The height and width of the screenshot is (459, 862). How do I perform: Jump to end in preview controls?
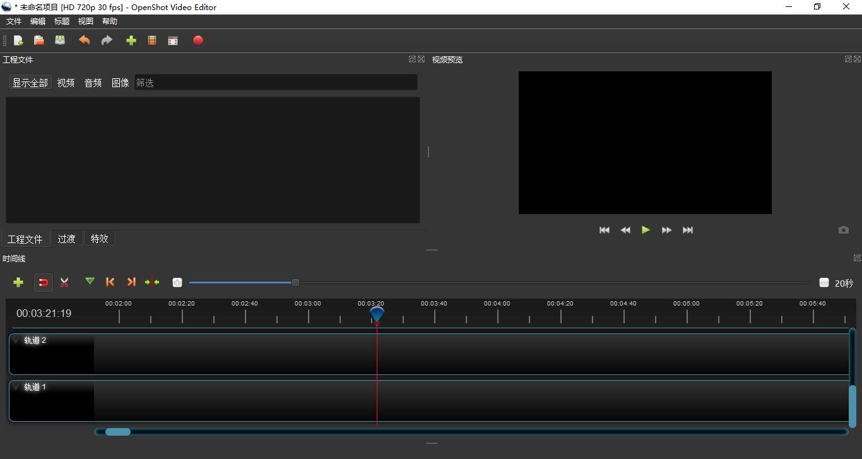click(688, 230)
